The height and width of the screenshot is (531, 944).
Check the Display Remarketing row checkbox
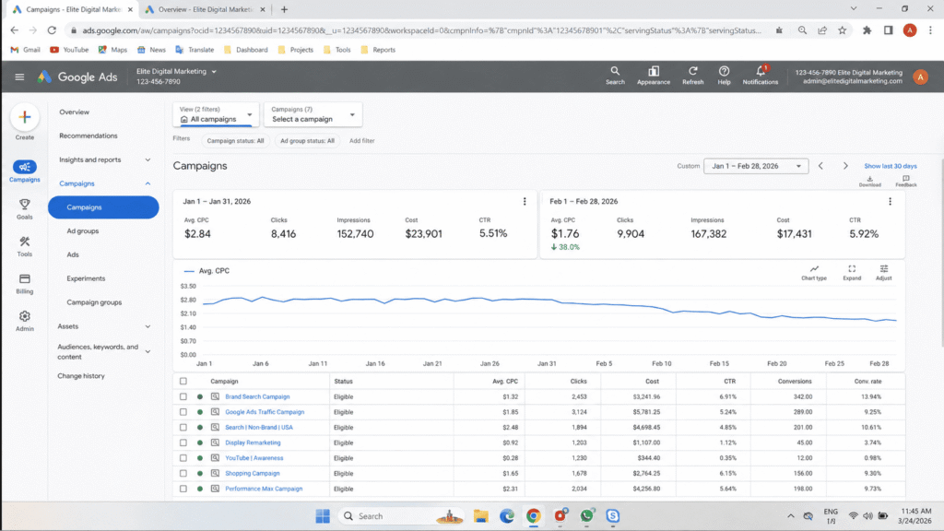pyautogui.click(x=183, y=442)
